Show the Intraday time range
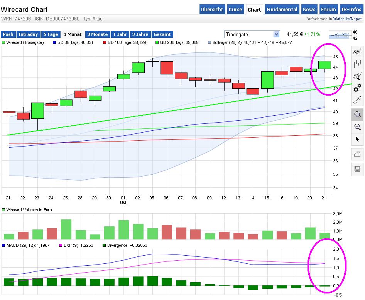 click(29, 34)
